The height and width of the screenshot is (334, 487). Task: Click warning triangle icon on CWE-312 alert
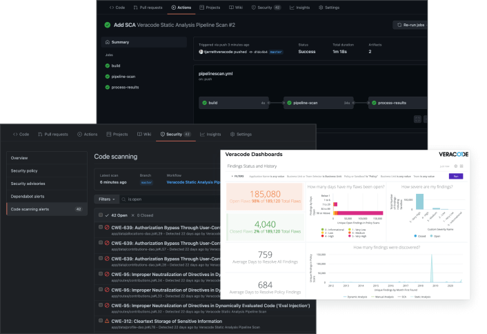(107, 321)
